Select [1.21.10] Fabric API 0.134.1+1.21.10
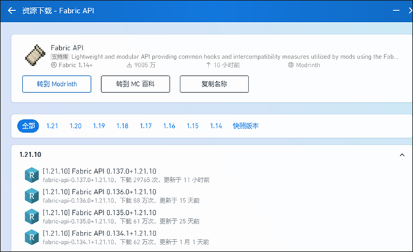 pos(100,233)
